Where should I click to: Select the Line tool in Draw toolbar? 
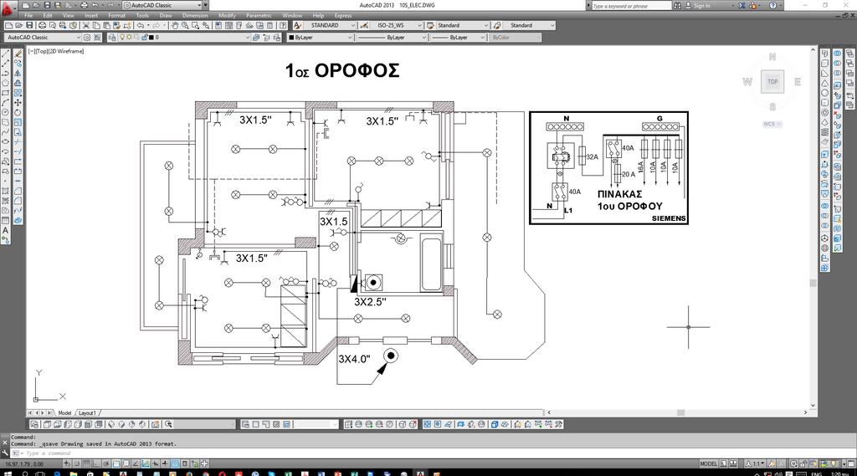[6, 54]
